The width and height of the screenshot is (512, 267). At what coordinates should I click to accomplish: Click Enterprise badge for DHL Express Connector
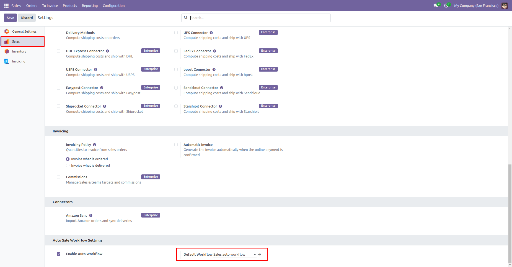(x=151, y=51)
